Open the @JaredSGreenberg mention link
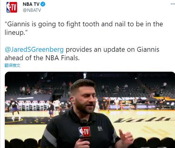The image size is (175, 148). [x=34, y=49]
